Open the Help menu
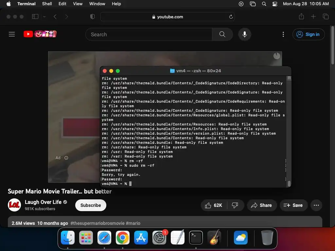335x251 pixels. (116, 4)
